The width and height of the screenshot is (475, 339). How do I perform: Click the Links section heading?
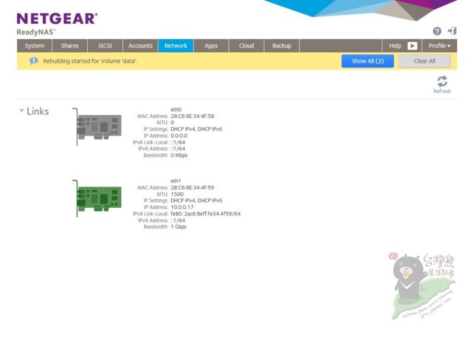pyautogui.click(x=37, y=111)
